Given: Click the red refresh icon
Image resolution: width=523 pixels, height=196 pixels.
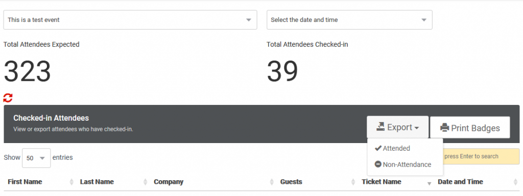Looking at the screenshot, I should (x=8, y=98).
